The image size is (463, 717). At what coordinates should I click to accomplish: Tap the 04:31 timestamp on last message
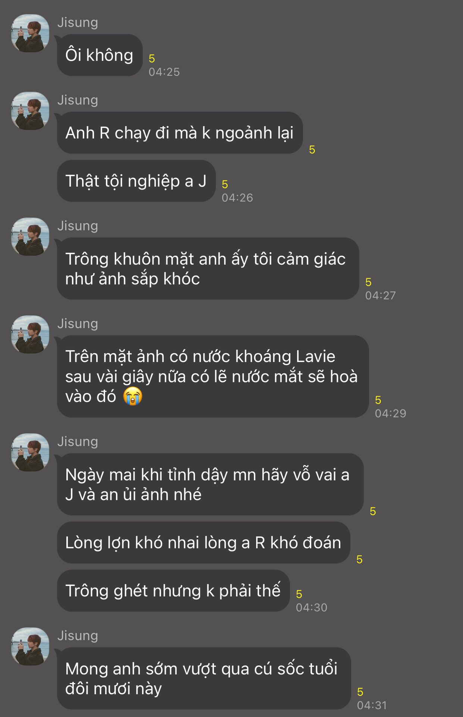372,705
